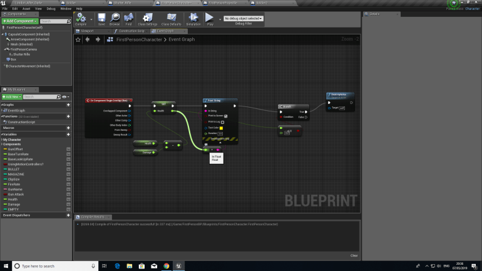Image resolution: width=482 pixels, height=271 pixels.
Task: Clear the compiler results log
Action: coord(354,255)
